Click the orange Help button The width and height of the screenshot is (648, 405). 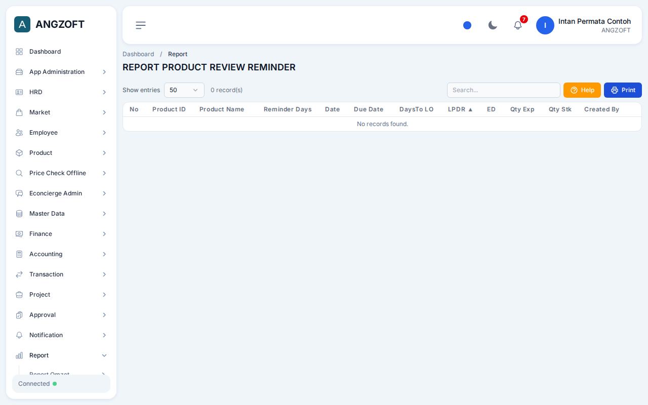(x=582, y=90)
